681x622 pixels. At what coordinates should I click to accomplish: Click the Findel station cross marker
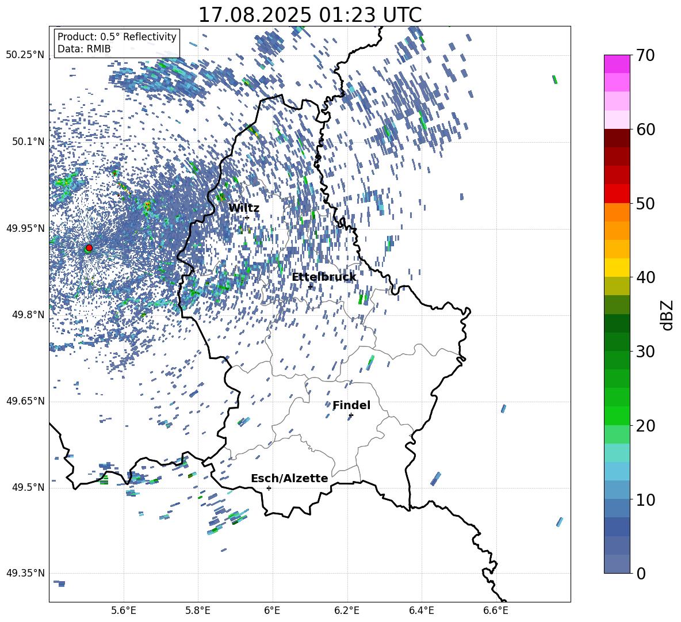tap(351, 415)
